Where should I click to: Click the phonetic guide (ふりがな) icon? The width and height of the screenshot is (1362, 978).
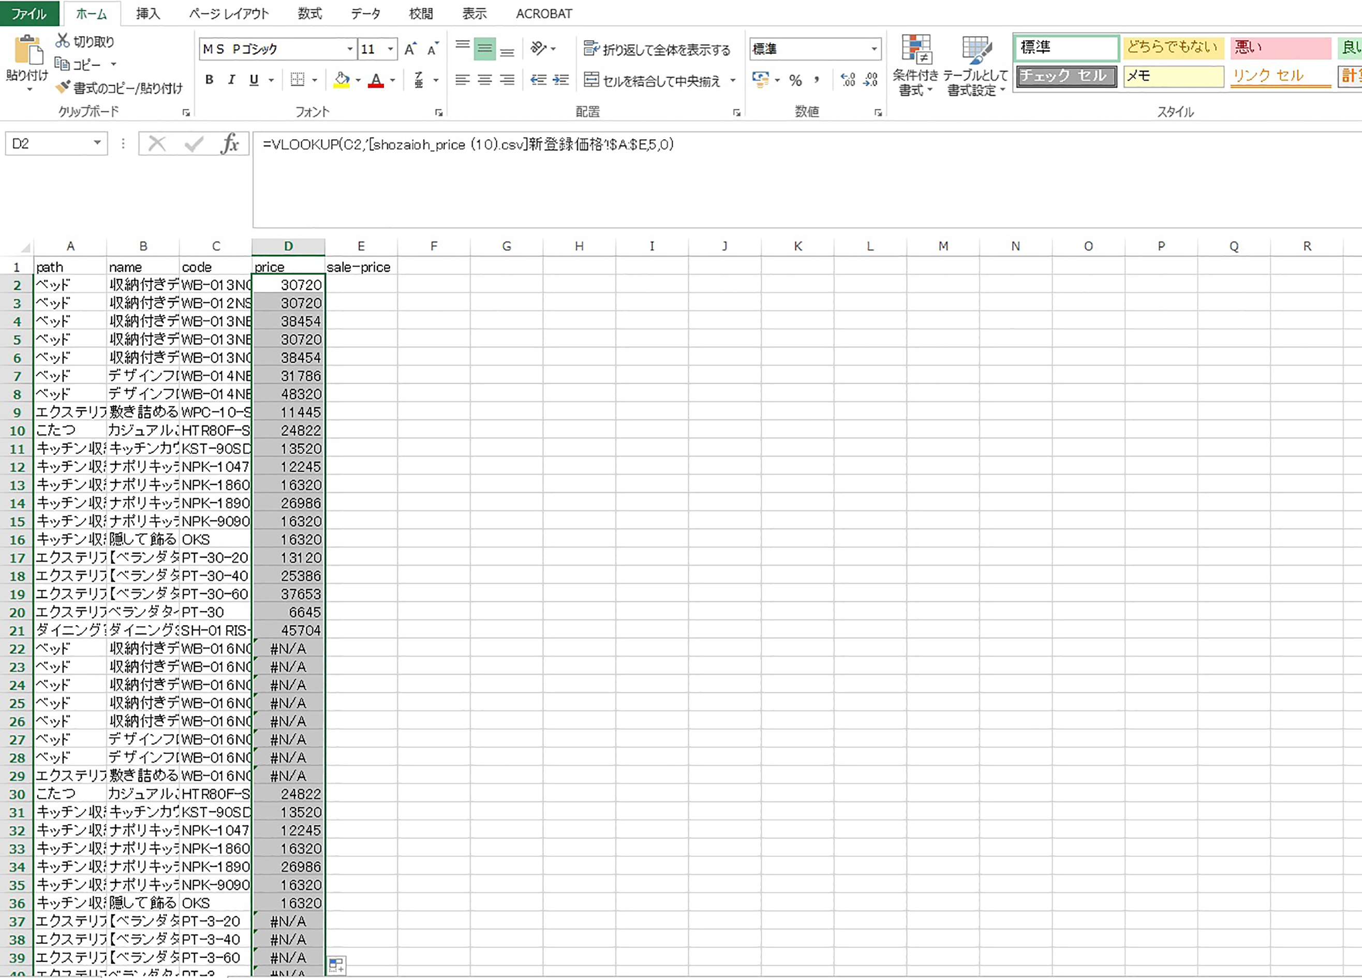pos(419,79)
